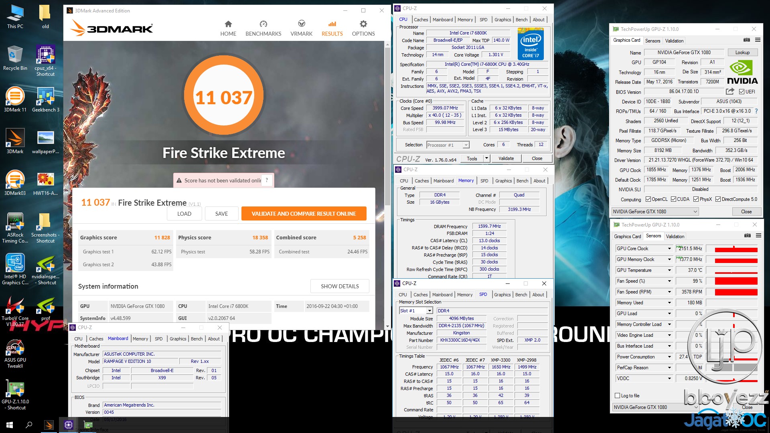Click the Windows Start button
770x433 pixels.
pos(10,425)
